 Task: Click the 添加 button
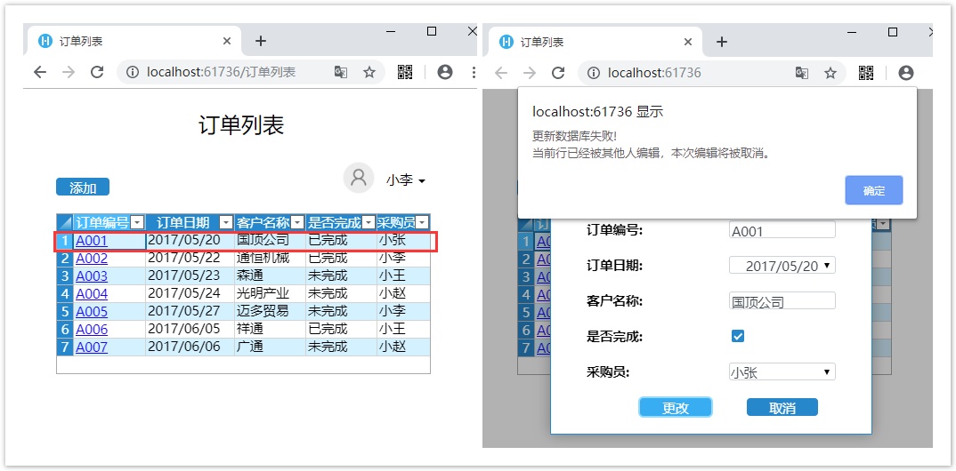[x=83, y=188]
